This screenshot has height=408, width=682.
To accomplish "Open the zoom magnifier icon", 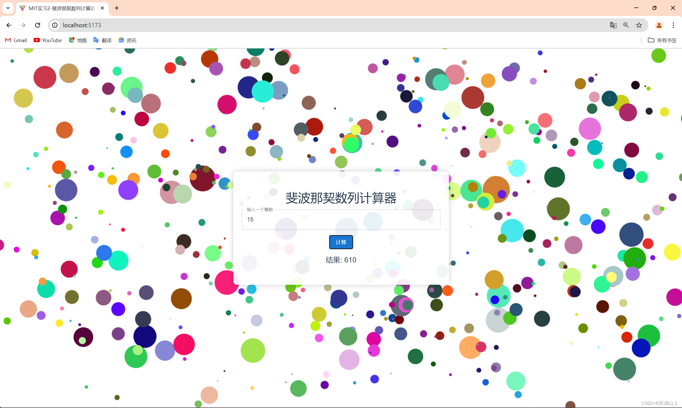I will [x=626, y=25].
